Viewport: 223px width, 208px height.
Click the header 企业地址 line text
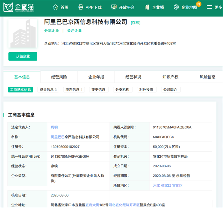point(110,43)
